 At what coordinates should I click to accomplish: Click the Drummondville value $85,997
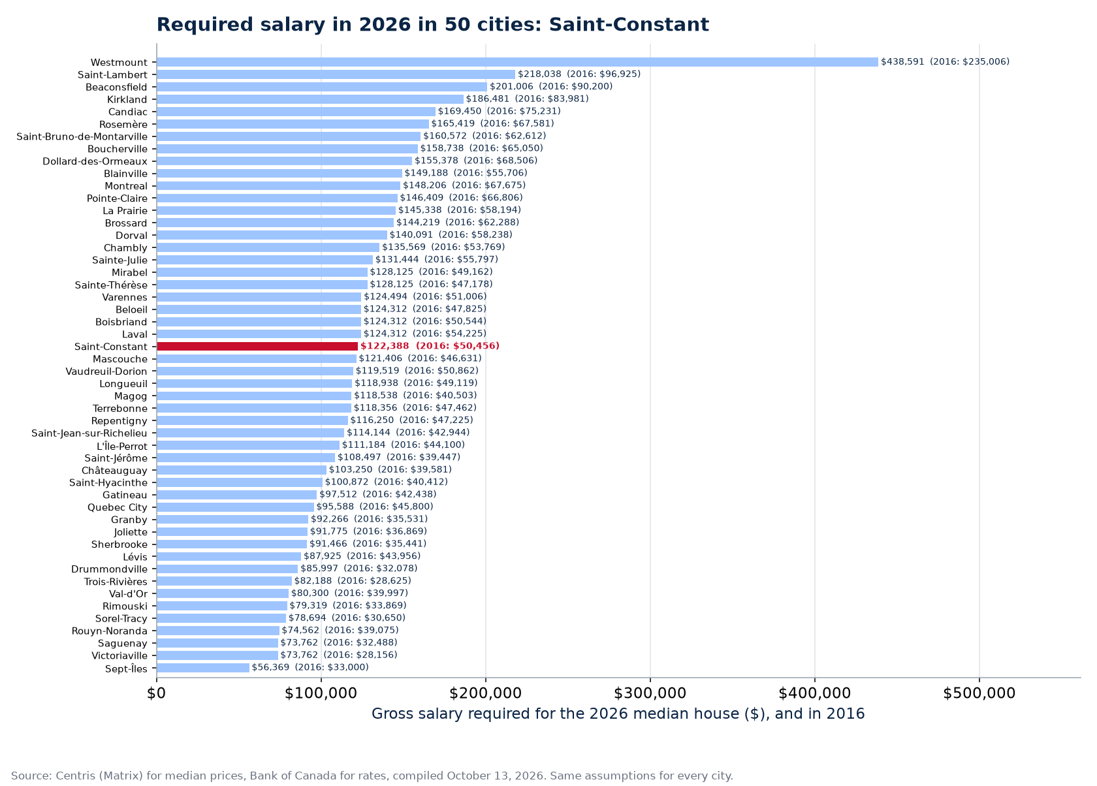click(x=359, y=569)
